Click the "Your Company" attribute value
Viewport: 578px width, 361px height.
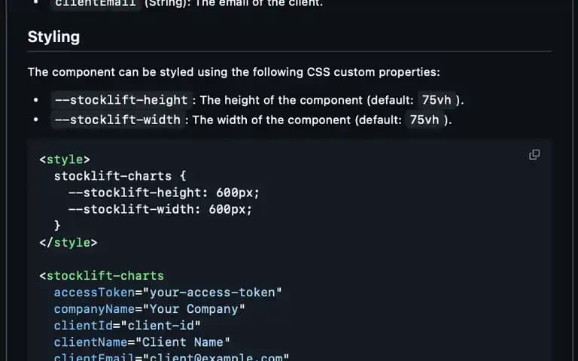tap(193, 309)
